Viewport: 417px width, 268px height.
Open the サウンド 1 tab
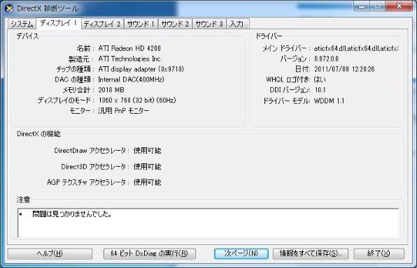click(141, 24)
